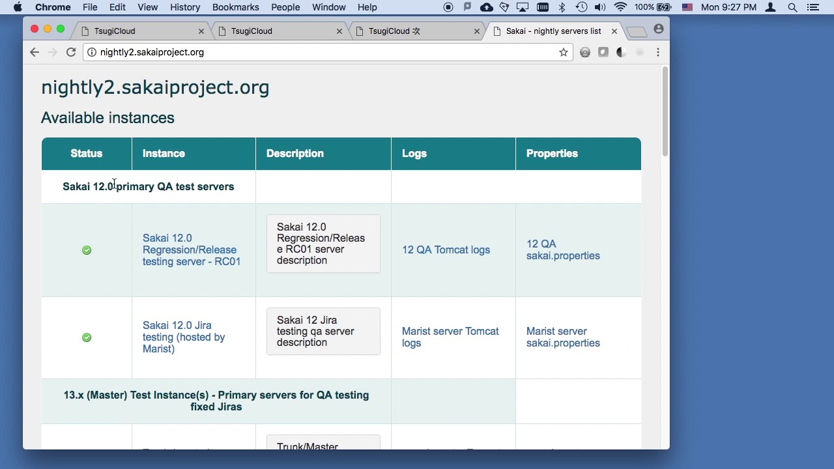834x469 pixels.
Task: Click green status icon for RC01 server
Action: [87, 250]
